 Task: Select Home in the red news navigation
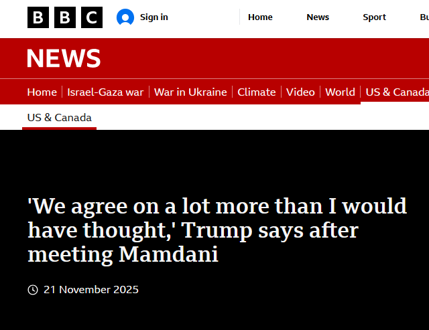click(42, 92)
